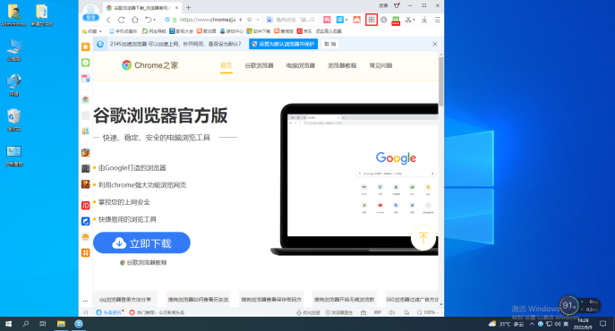Bookmark page with address bar star
Viewport: 615px width, 331px height.
249,20
